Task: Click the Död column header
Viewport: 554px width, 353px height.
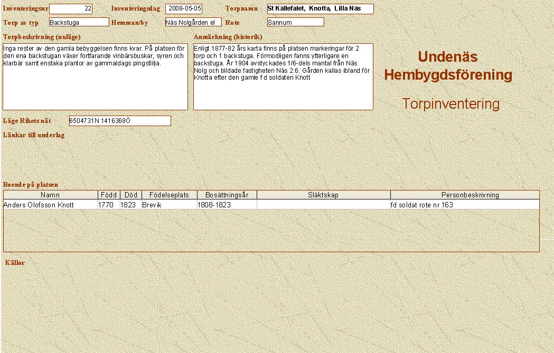Action: coord(130,195)
